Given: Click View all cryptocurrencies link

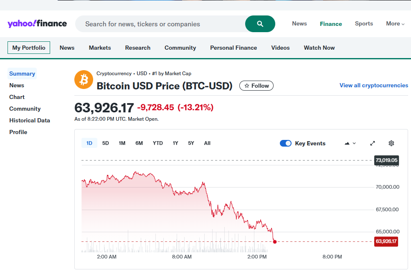Looking at the screenshot, I should pos(373,85).
